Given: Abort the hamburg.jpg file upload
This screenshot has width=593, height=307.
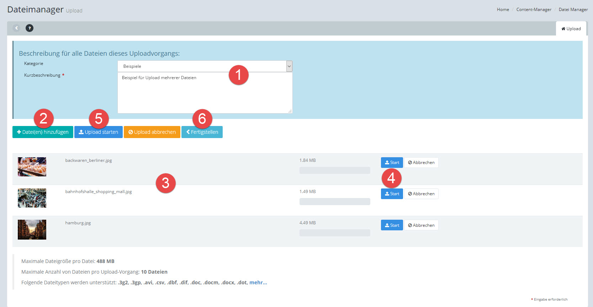Looking at the screenshot, I should [x=421, y=225].
